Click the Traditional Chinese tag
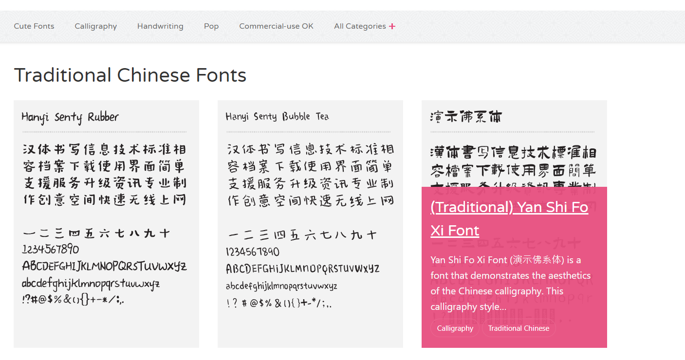 point(518,328)
